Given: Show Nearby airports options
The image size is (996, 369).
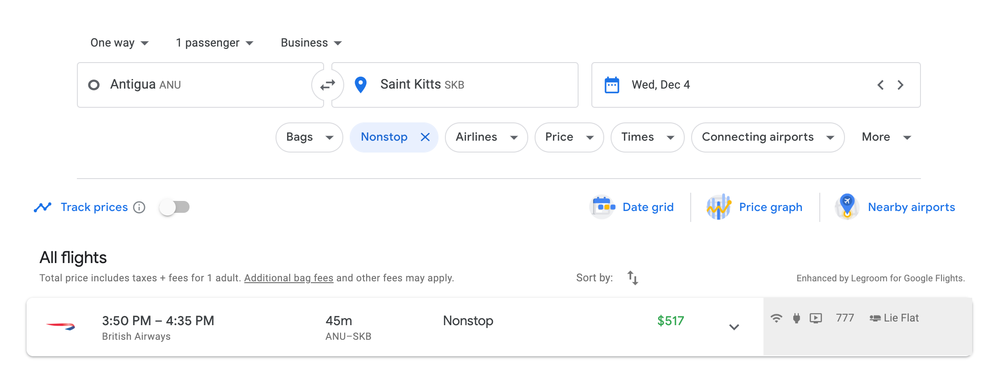Looking at the screenshot, I should 895,207.
